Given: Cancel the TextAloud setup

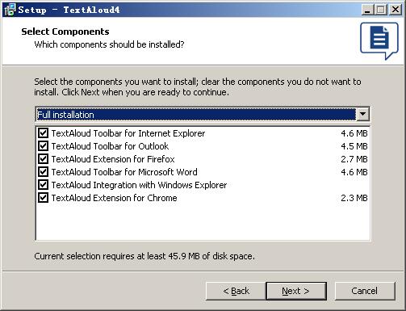Looking at the screenshot, I should tap(365, 291).
